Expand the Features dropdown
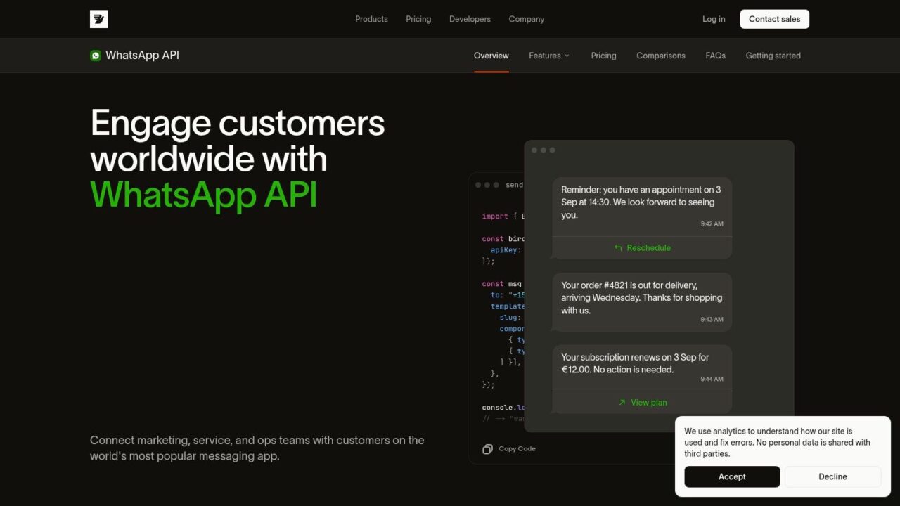 pos(549,56)
